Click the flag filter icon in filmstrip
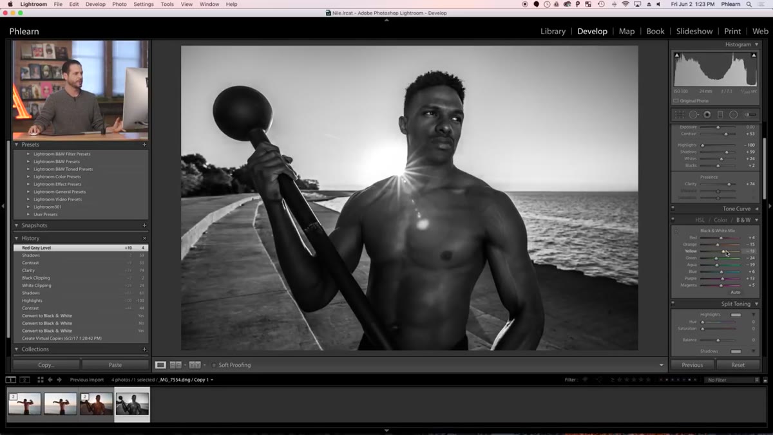The height and width of the screenshot is (435, 773). [x=585, y=380]
